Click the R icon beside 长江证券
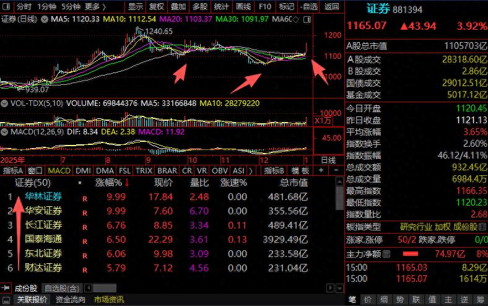 [85, 227]
